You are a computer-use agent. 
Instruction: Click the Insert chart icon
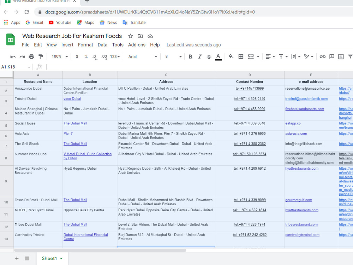341,57
